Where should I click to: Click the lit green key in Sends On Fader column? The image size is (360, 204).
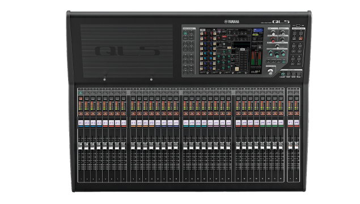pos(185,33)
